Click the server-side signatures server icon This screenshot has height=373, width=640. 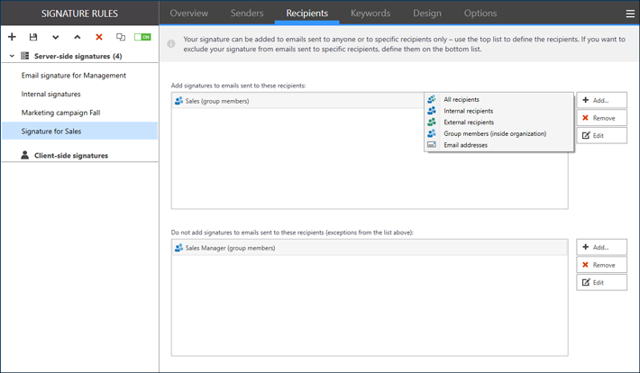point(25,56)
